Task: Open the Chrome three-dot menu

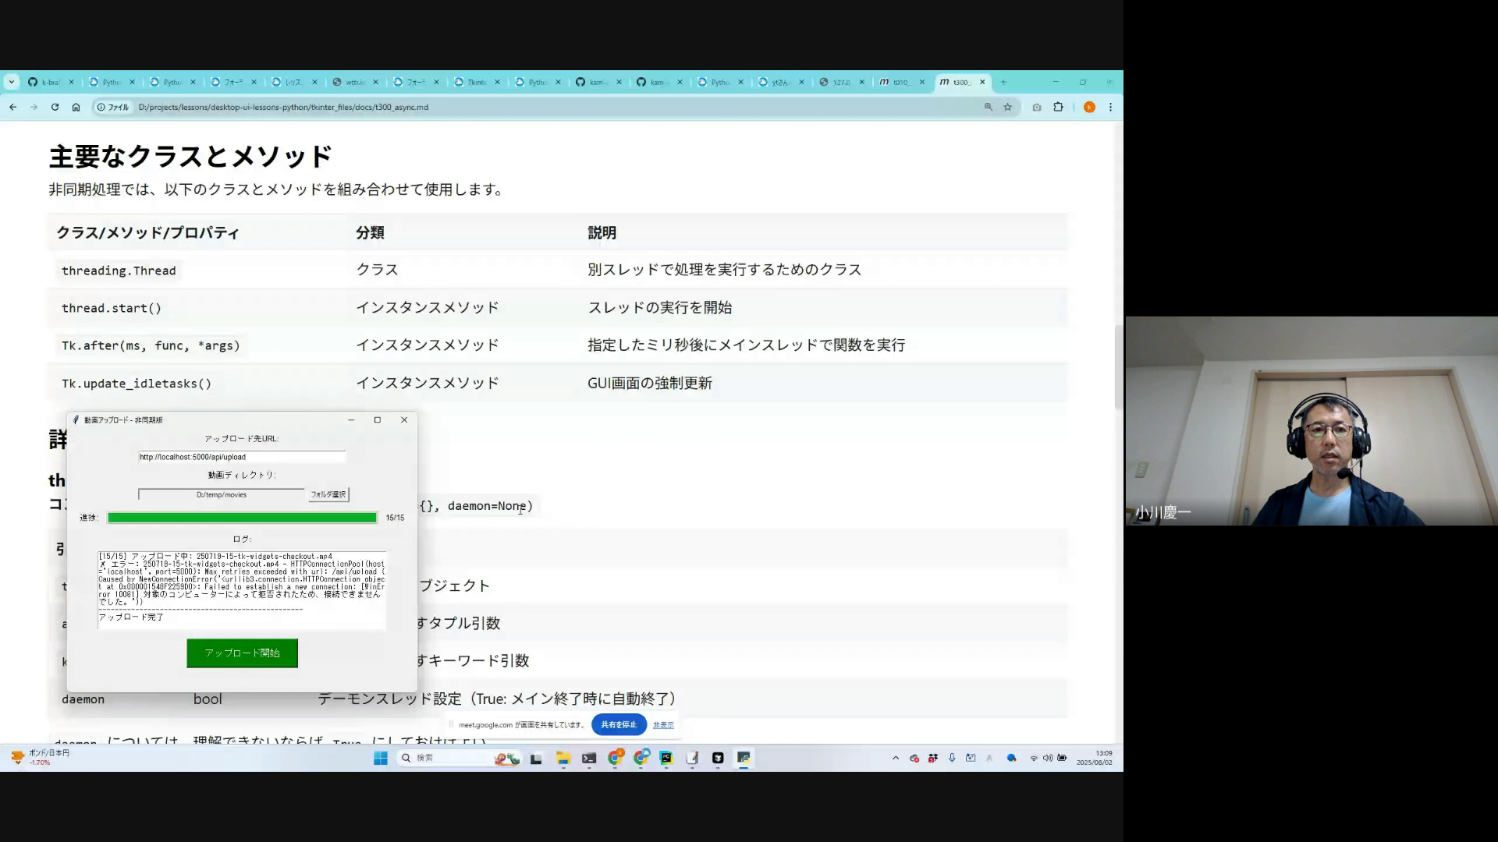Action: 1110,108
